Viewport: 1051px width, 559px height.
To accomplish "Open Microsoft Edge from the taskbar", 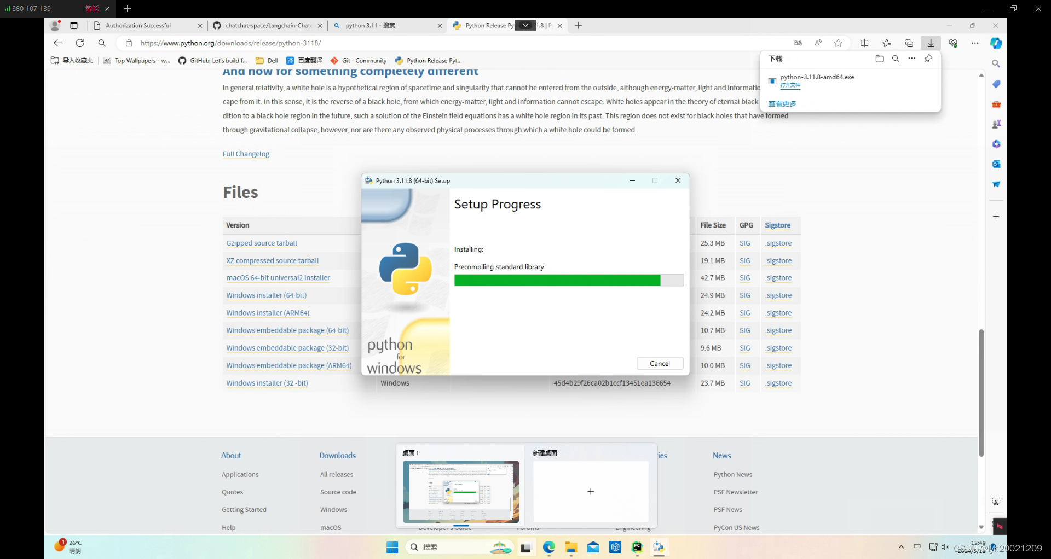I will tap(549, 547).
